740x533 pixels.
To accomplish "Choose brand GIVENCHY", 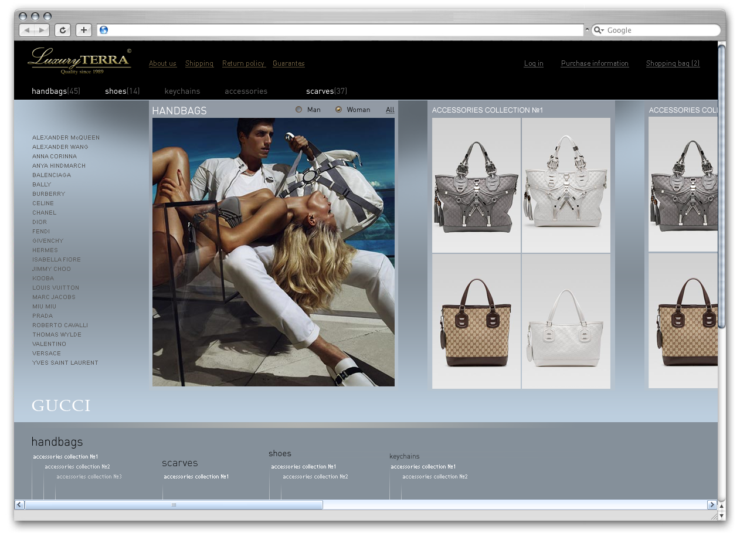I will coord(48,240).
